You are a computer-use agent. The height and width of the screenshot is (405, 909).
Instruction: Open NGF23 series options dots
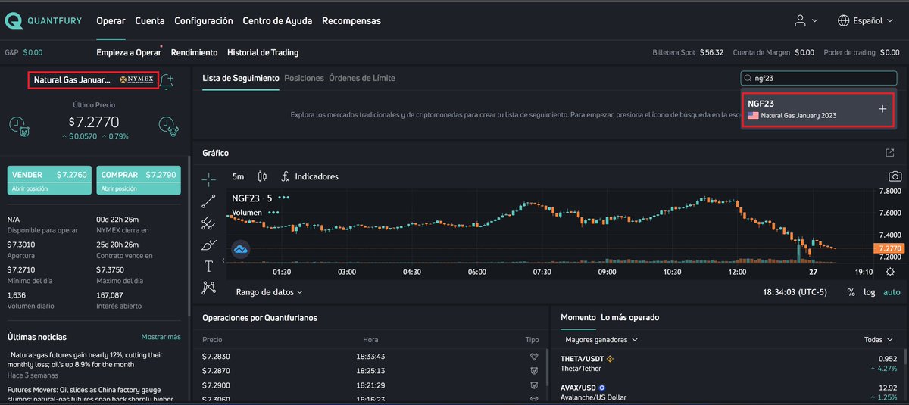(284, 198)
